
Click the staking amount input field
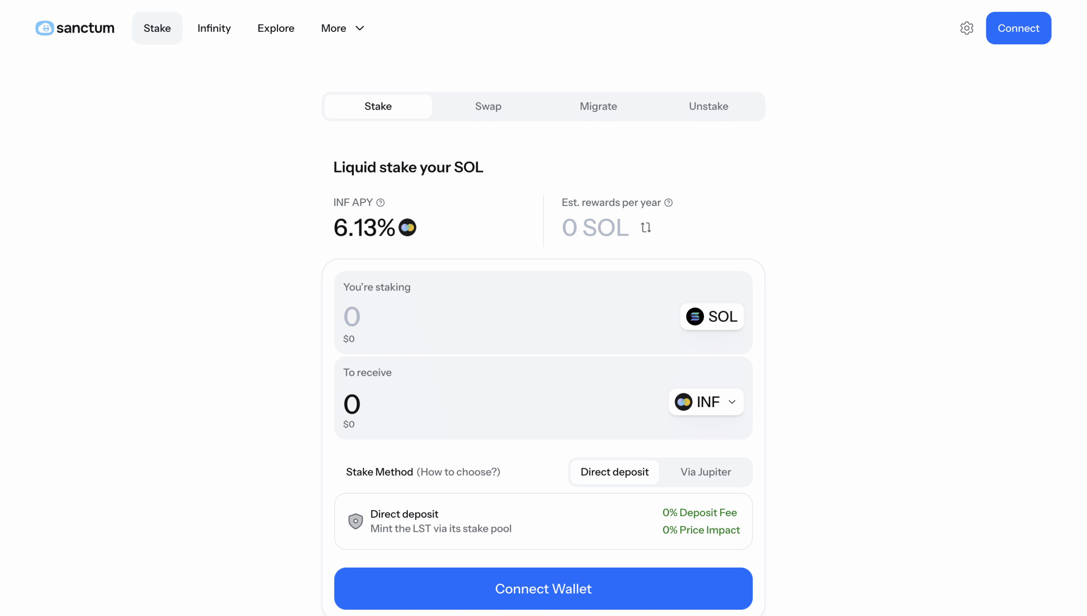click(467, 317)
